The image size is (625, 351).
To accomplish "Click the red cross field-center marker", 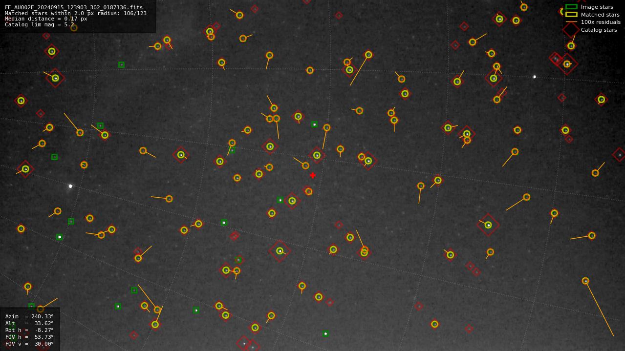I will point(313,175).
